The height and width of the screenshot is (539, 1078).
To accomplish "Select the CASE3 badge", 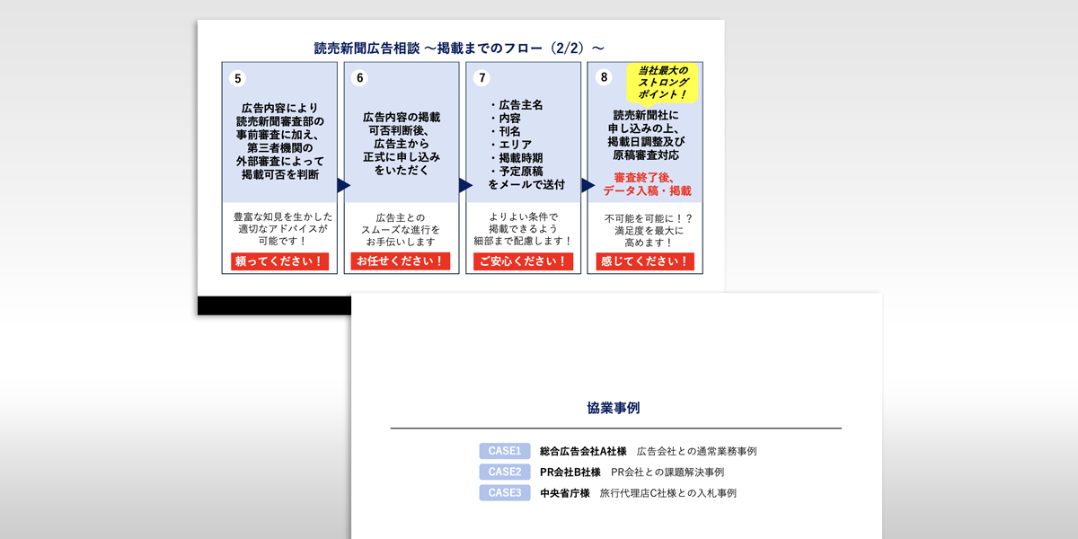I will tap(502, 492).
